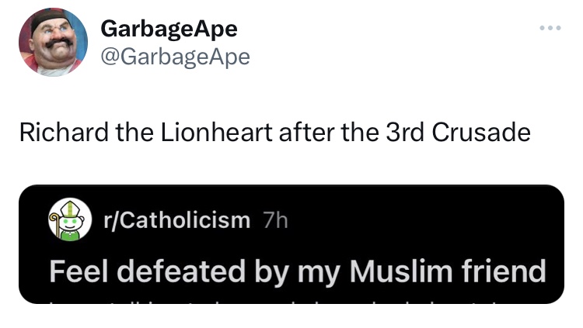583x328 pixels.
Task: Open the three-dot more options menu
Action: tap(550, 29)
